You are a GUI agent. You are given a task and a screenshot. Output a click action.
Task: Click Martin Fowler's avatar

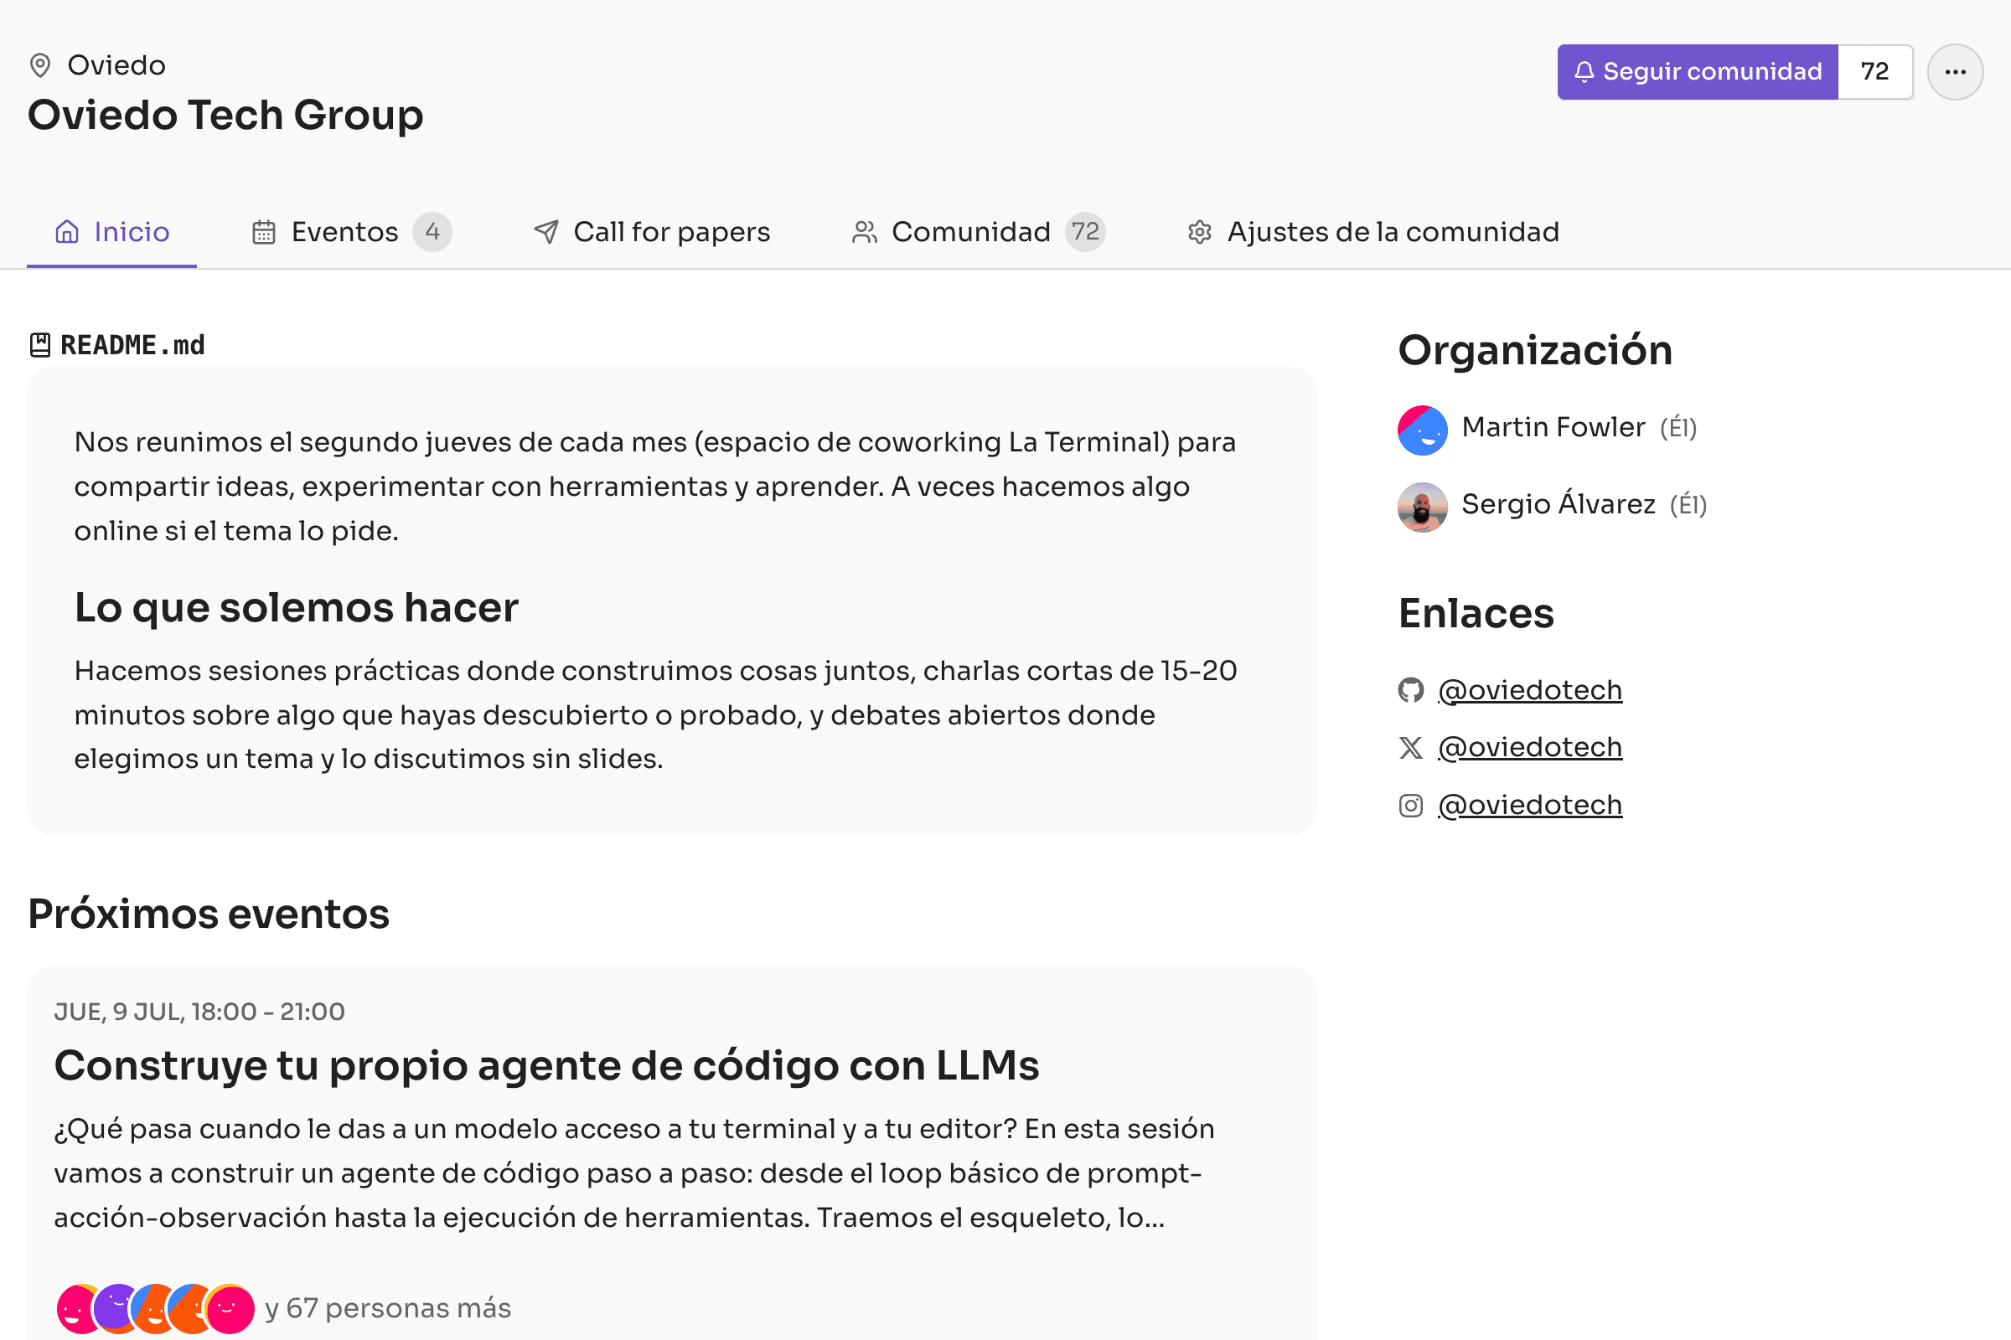coord(1423,430)
